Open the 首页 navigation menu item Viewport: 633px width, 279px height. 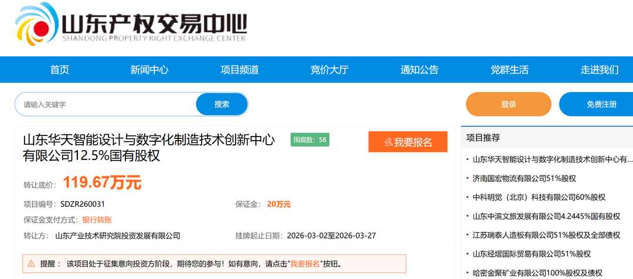coord(59,70)
